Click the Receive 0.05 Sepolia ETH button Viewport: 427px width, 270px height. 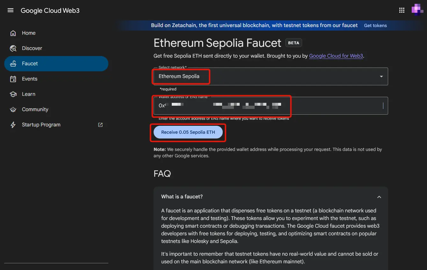click(188, 132)
